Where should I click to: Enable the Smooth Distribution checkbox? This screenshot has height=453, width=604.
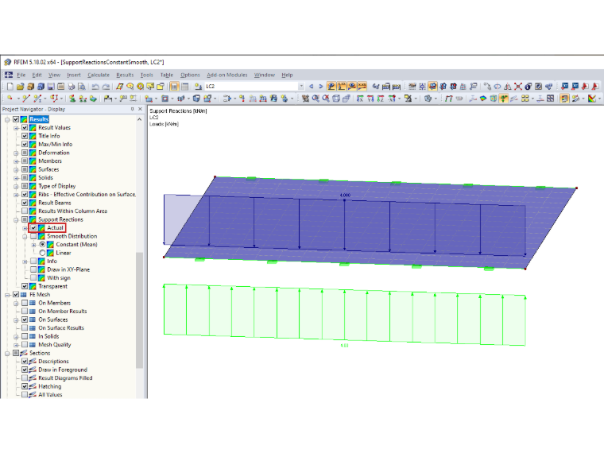33,236
